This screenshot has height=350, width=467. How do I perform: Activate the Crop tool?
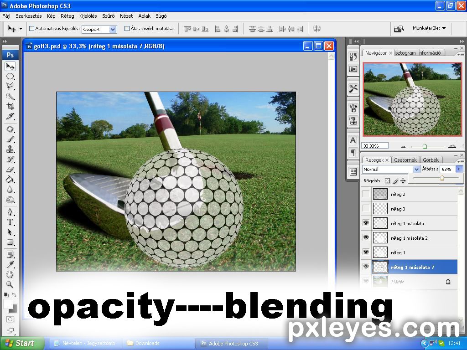point(10,106)
